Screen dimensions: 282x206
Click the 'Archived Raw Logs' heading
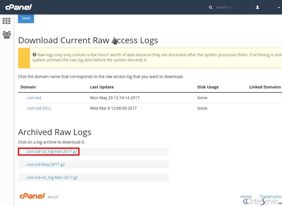click(x=55, y=132)
